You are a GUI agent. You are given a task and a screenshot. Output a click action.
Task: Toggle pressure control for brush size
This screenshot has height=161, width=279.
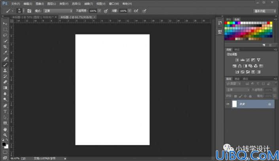[x=144, y=11]
